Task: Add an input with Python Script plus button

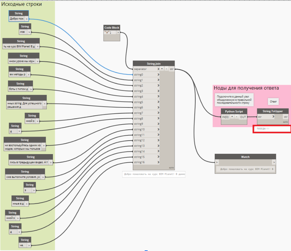Action: tap(232, 117)
